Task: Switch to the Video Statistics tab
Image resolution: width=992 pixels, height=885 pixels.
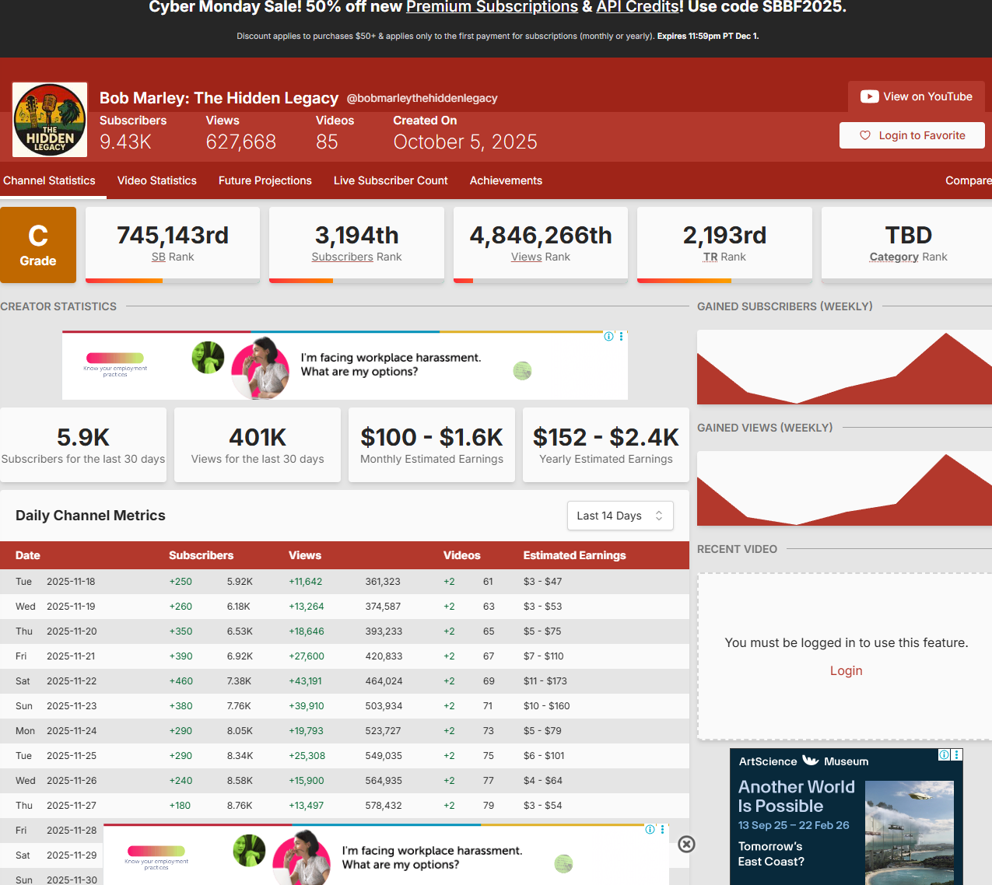Action: click(156, 180)
